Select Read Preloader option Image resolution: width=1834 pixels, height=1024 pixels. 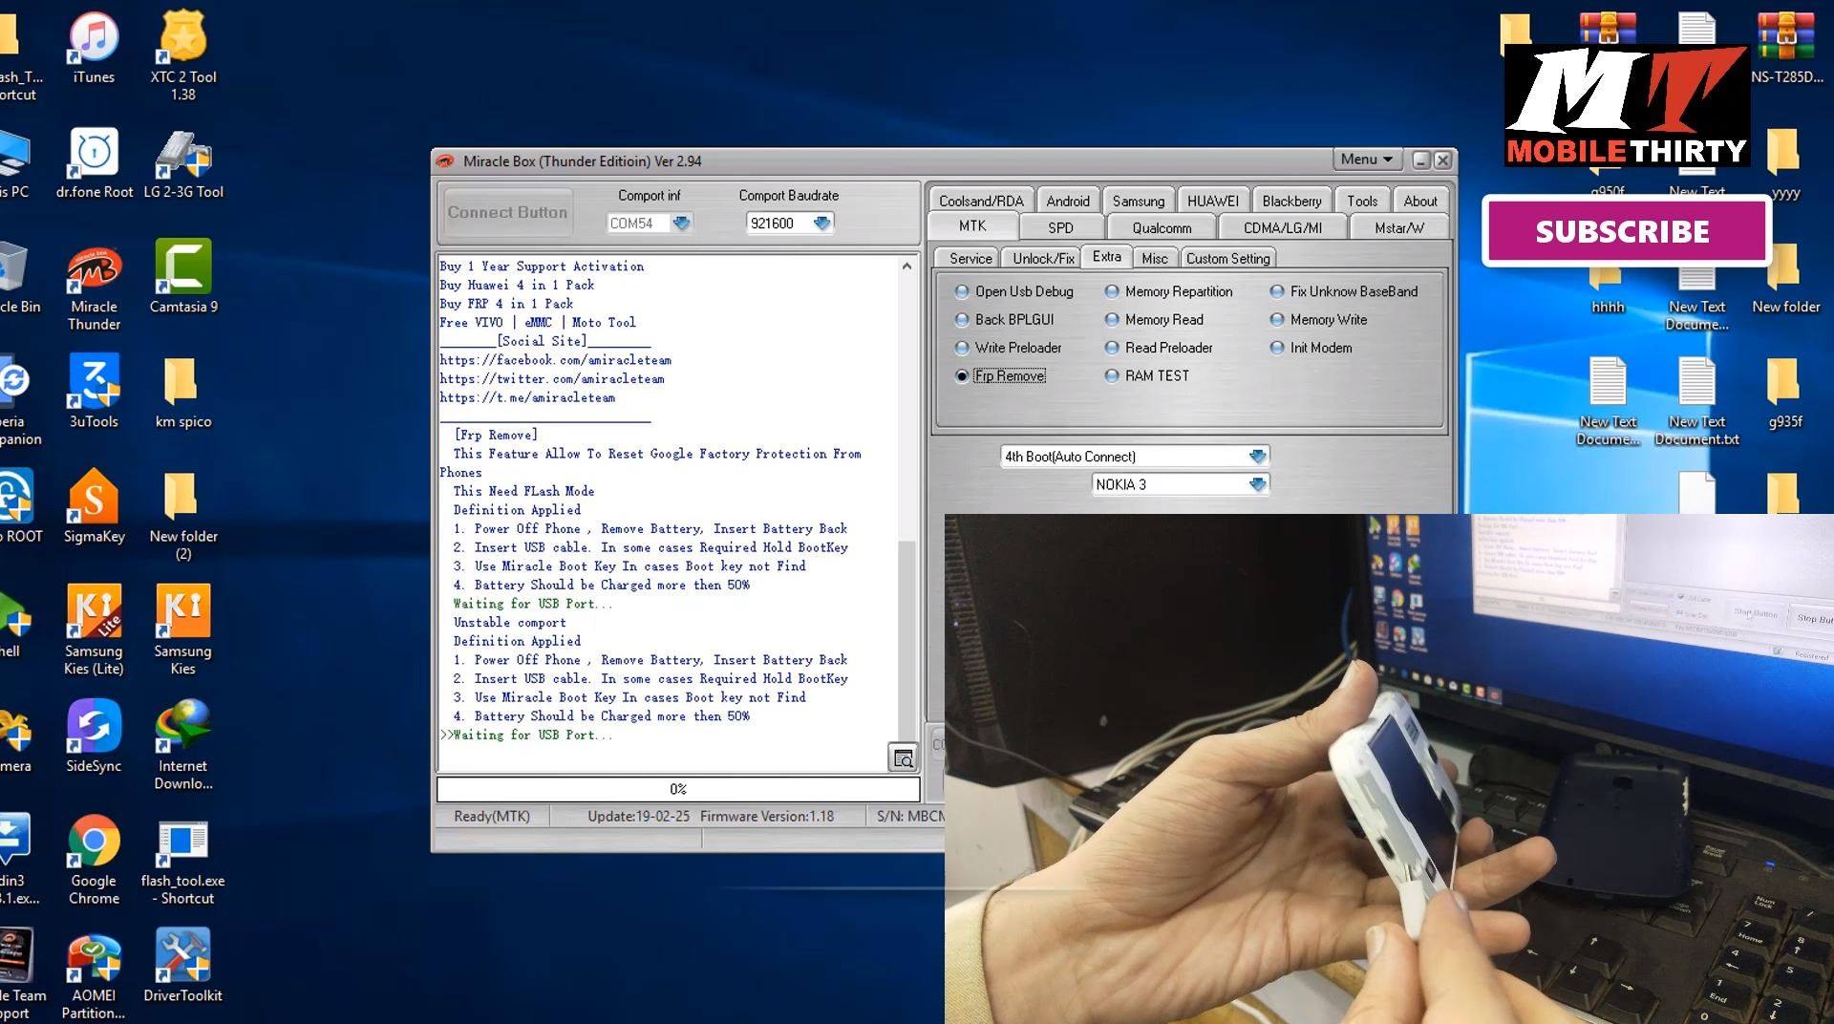click(1159, 348)
